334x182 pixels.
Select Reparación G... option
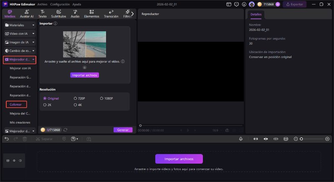tap(20, 78)
